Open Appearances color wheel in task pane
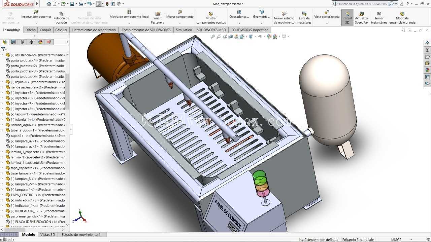This screenshot has width=431, height=242. (x=427, y=70)
